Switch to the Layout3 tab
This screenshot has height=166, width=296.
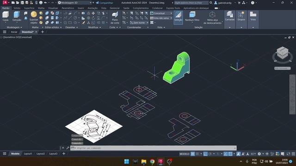click(x=53, y=154)
